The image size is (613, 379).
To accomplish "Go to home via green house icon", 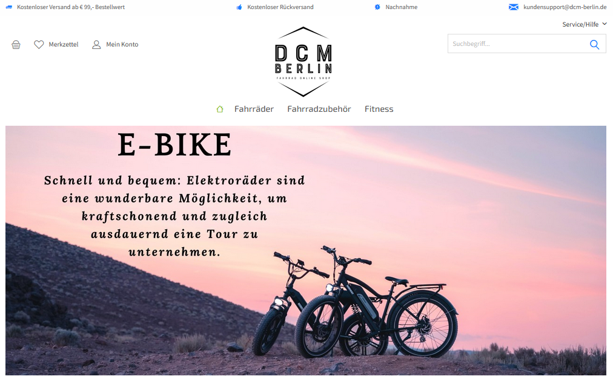I will pyautogui.click(x=220, y=109).
